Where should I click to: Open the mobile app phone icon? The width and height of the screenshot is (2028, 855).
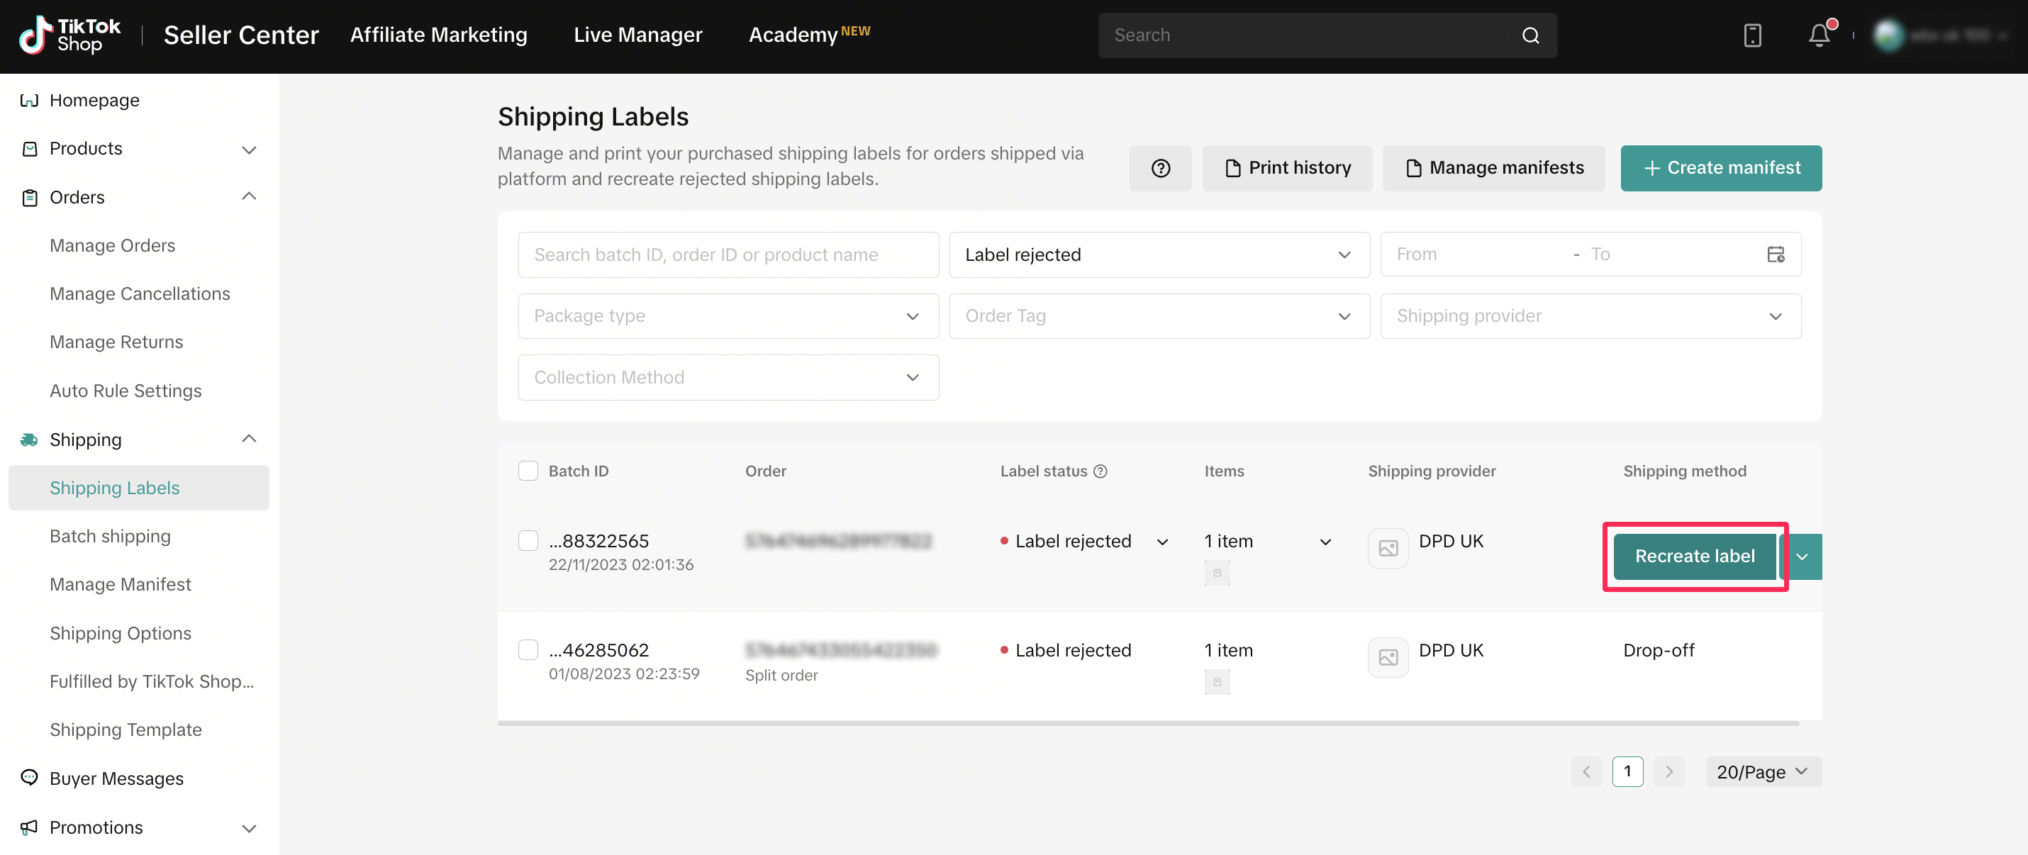pyautogui.click(x=1752, y=35)
